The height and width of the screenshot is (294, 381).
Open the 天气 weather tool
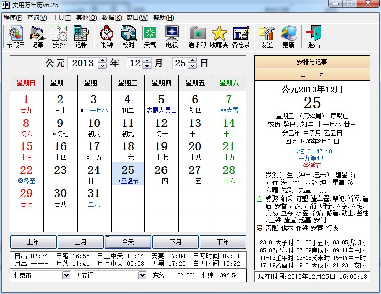150,36
